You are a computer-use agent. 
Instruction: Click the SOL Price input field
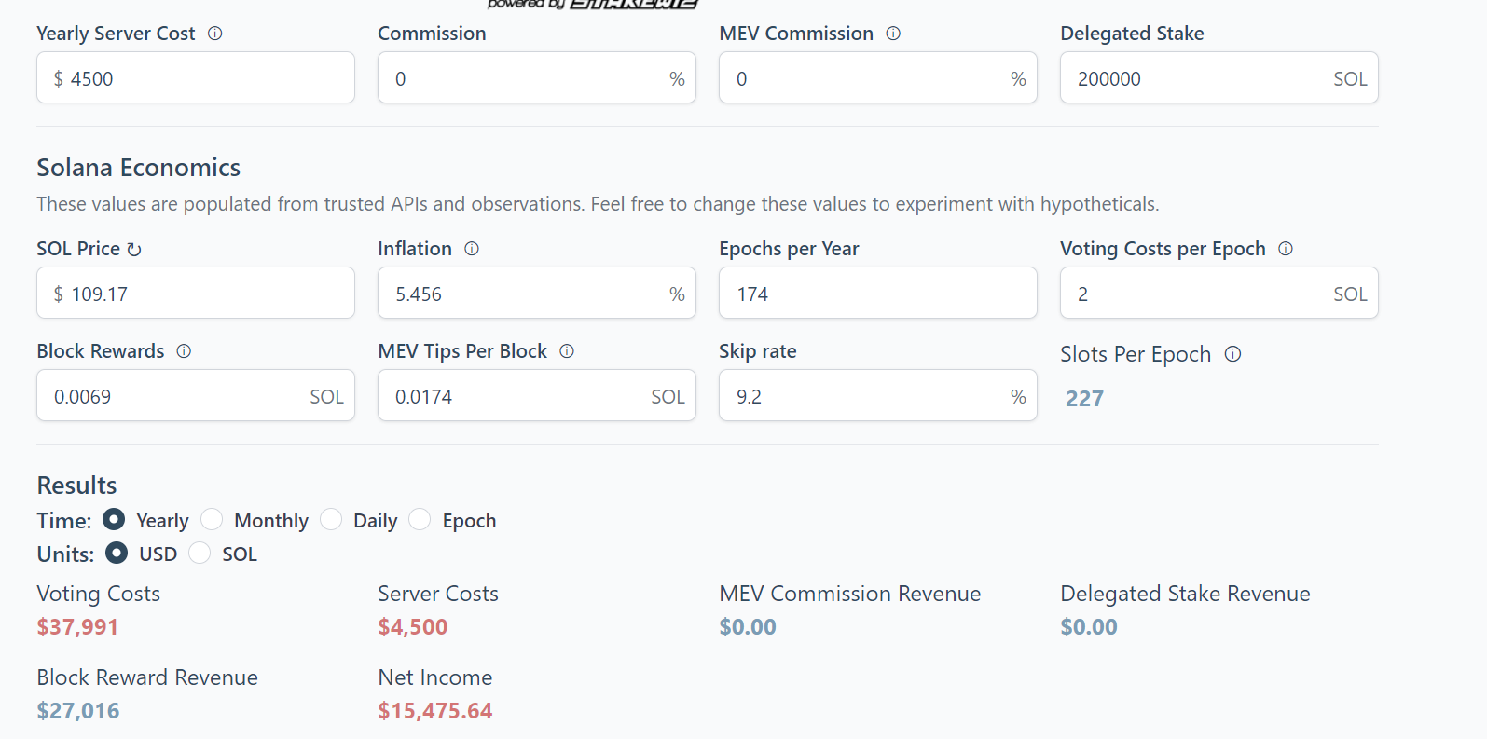tap(196, 293)
